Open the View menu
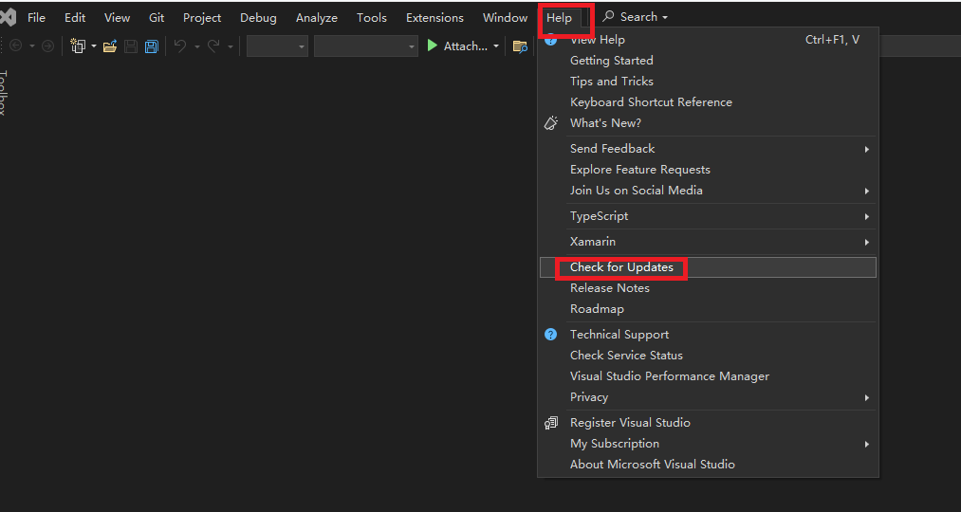Viewport: 961px width, 512px height. pos(117,18)
